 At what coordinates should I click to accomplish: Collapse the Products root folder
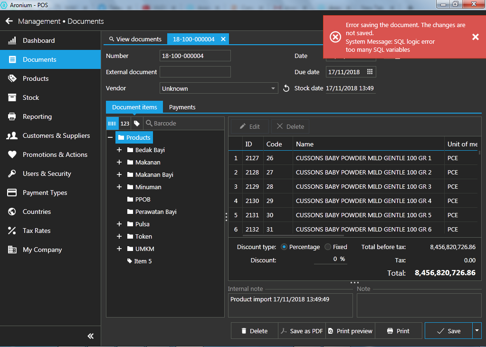click(x=110, y=137)
